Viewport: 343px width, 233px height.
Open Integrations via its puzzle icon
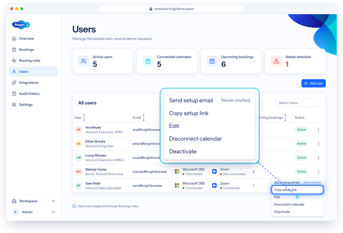[x=14, y=82]
